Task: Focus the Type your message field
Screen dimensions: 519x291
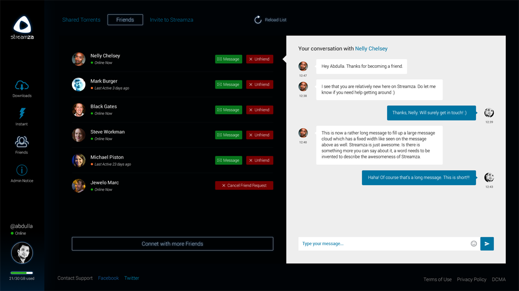Action: [383, 243]
